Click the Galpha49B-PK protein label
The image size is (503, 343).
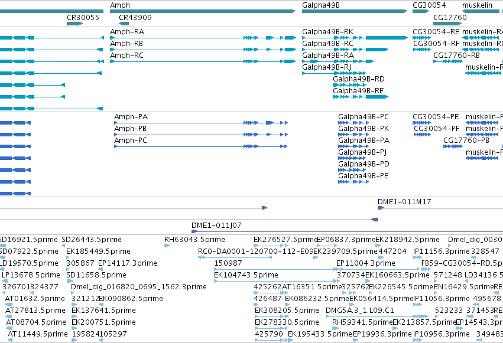pyautogui.click(x=364, y=129)
